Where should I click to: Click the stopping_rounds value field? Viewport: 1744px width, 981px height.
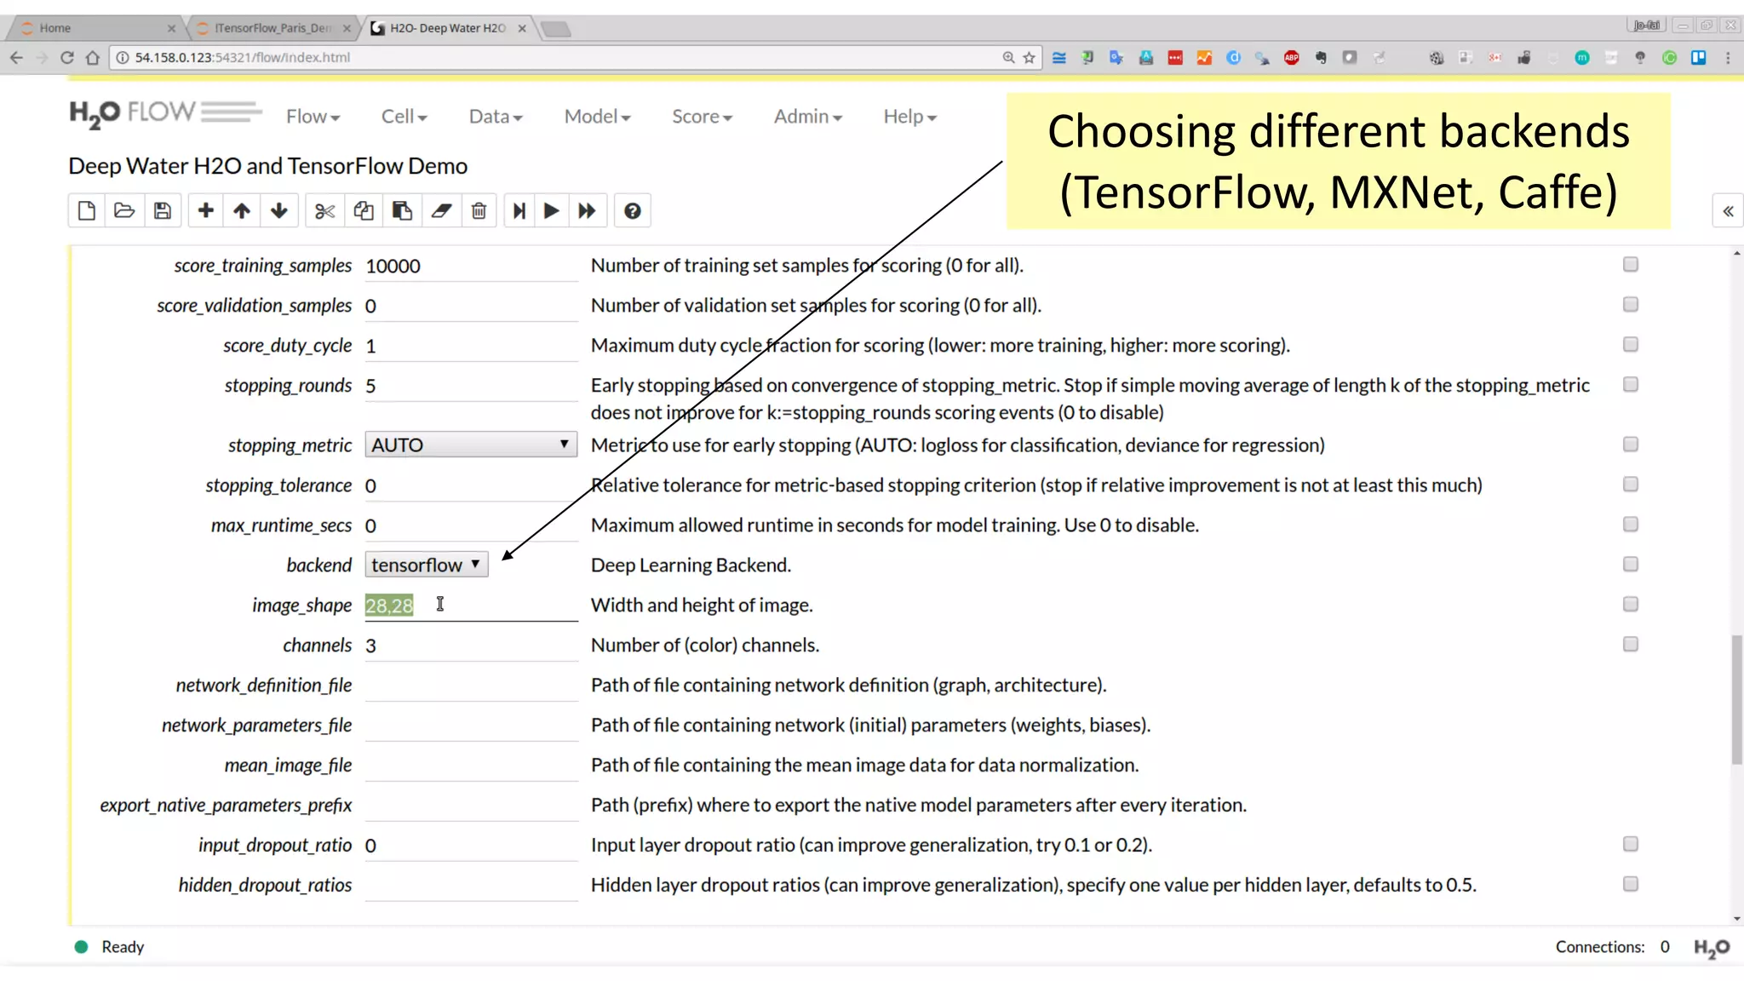pyautogui.click(x=471, y=386)
